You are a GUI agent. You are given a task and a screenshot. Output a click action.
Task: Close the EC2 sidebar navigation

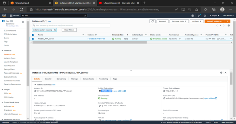click(23, 22)
